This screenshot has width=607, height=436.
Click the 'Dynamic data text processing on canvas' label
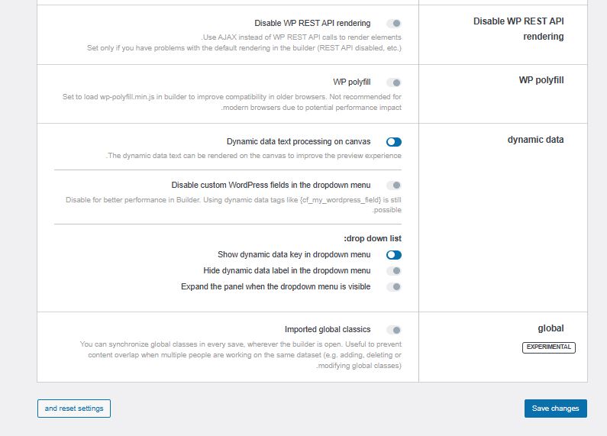click(x=299, y=142)
